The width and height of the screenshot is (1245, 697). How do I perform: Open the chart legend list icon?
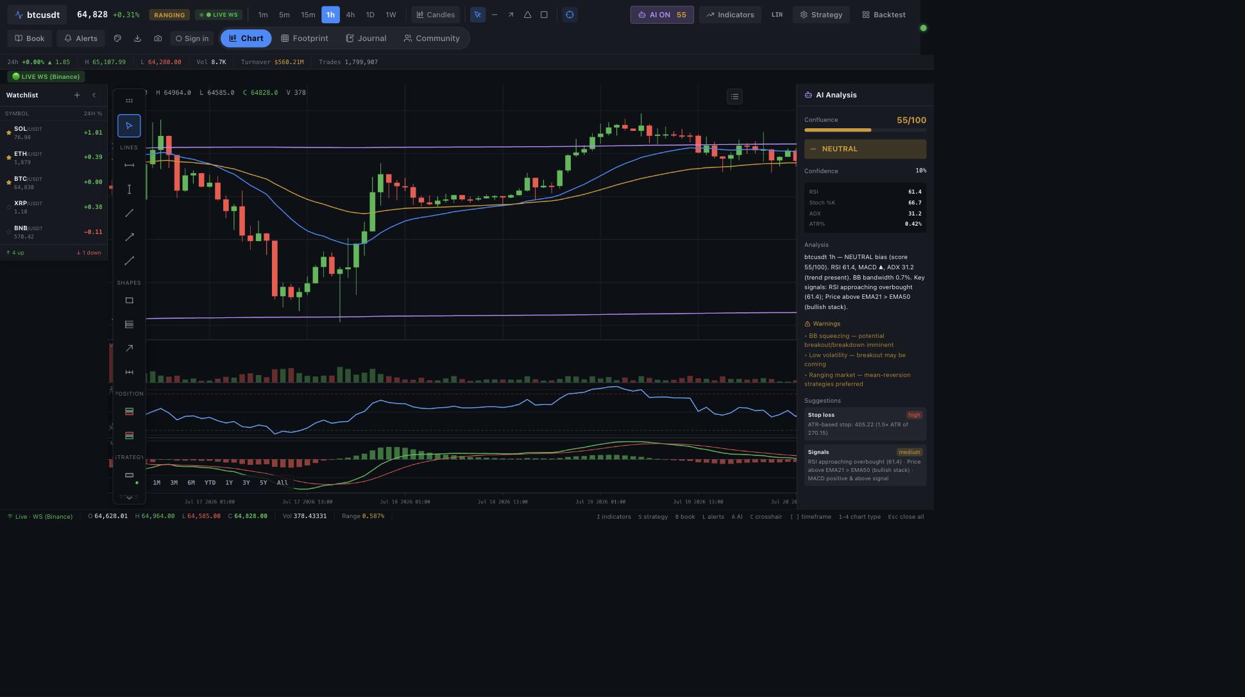click(x=735, y=97)
